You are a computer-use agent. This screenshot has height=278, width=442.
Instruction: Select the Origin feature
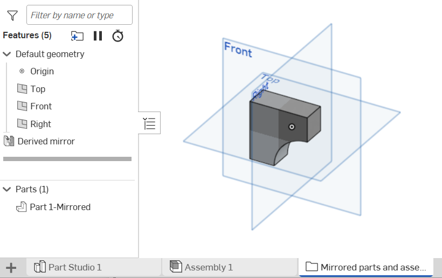tap(42, 71)
